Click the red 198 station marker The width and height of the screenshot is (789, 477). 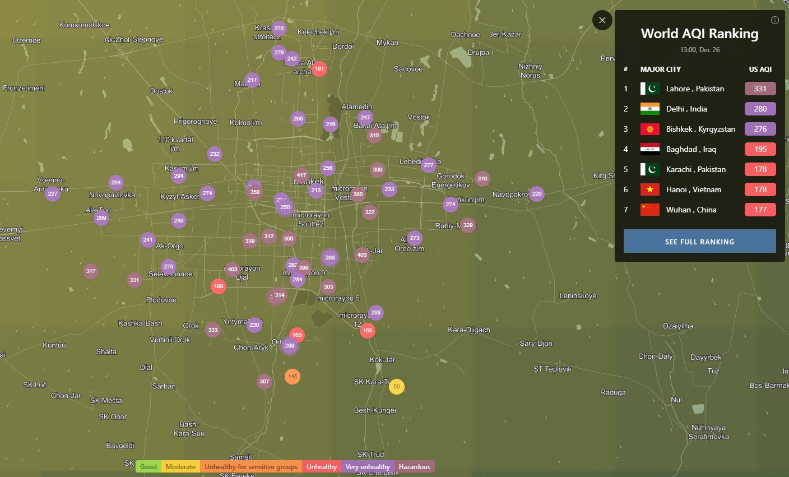(219, 286)
